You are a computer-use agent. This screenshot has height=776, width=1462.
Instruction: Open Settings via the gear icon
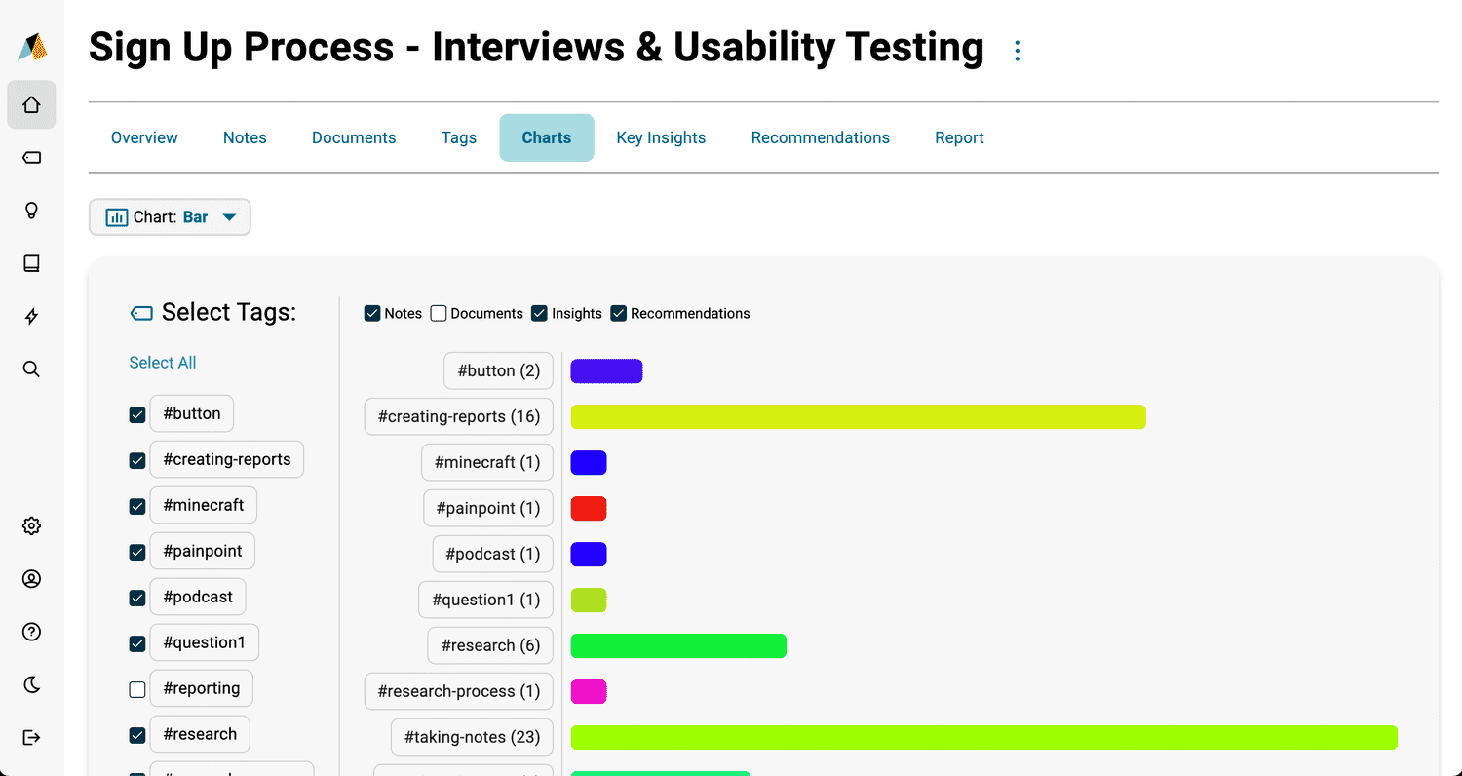(x=31, y=525)
